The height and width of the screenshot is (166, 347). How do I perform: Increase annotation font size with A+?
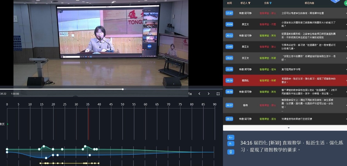(231, 137)
